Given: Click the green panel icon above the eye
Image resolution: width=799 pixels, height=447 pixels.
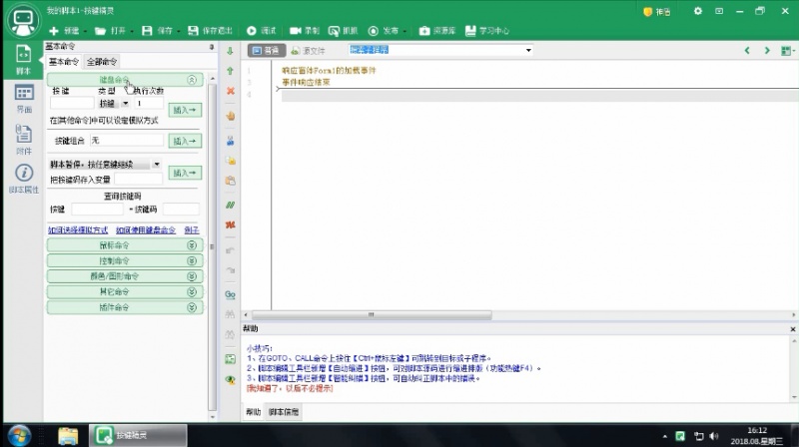Looking at the screenshot, I should pyautogui.click(x=231, y=359).
